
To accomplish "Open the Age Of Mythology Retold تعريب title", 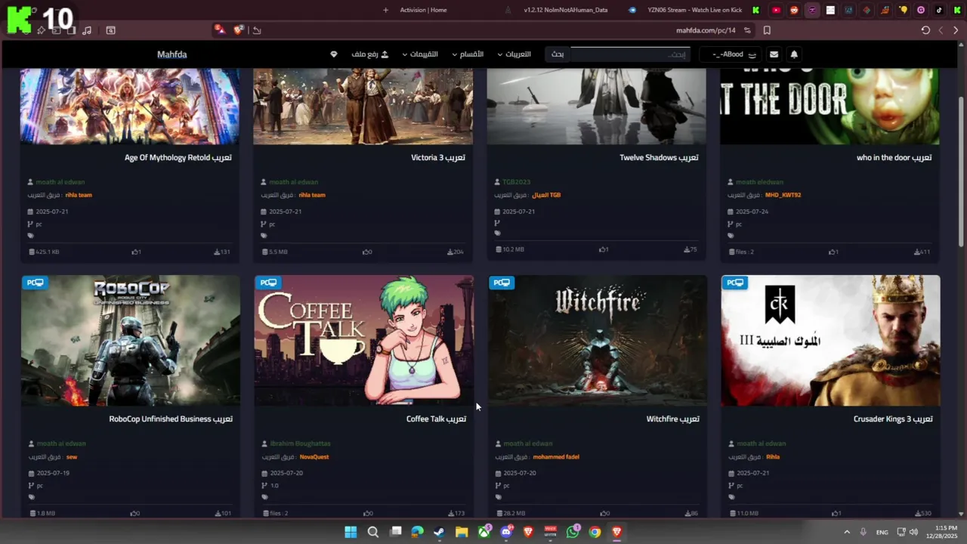I will [x=178, y=158].
